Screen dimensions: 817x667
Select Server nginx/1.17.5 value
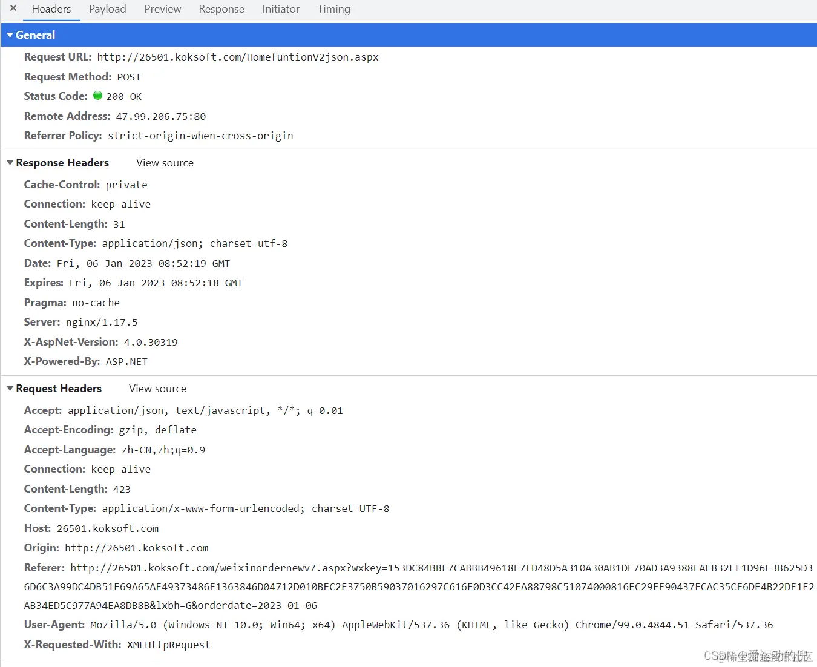pos(102,322)
